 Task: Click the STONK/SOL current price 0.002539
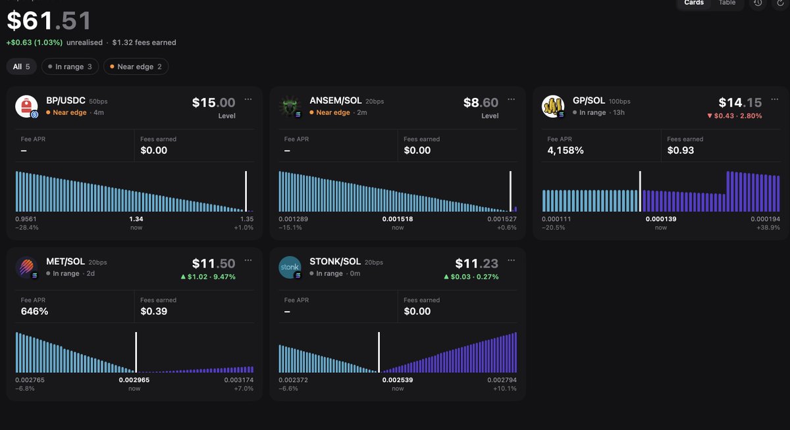(398, 380)
